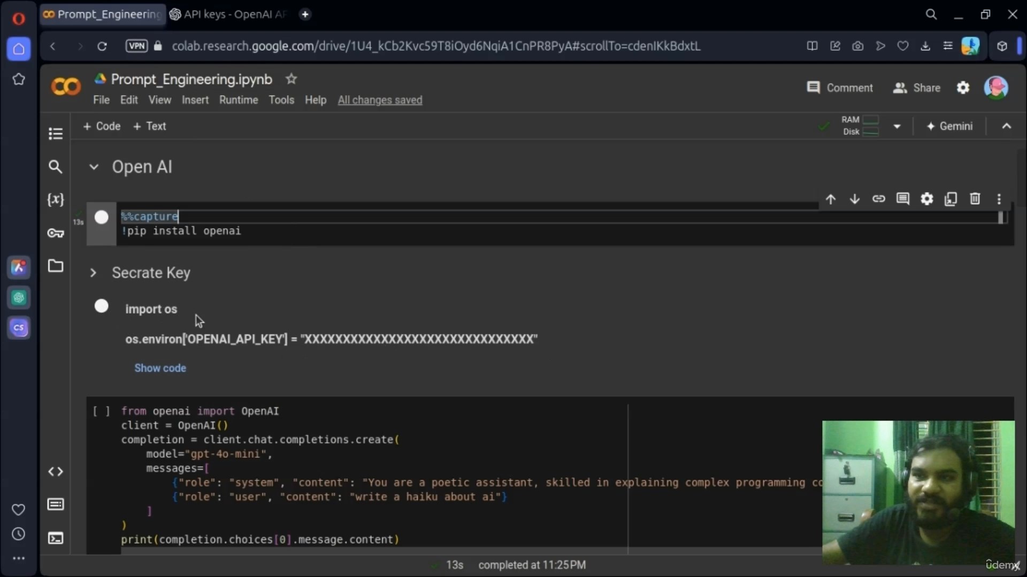Screen dimensions: 1027x577
Task: Run the OpenAI client code cell
Action: 101,411
